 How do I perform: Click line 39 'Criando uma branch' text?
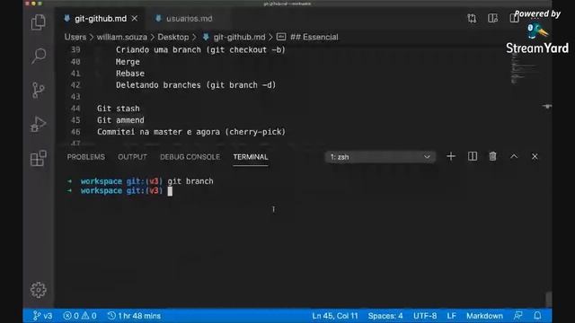pyautogui.click(x=158, y=50)
